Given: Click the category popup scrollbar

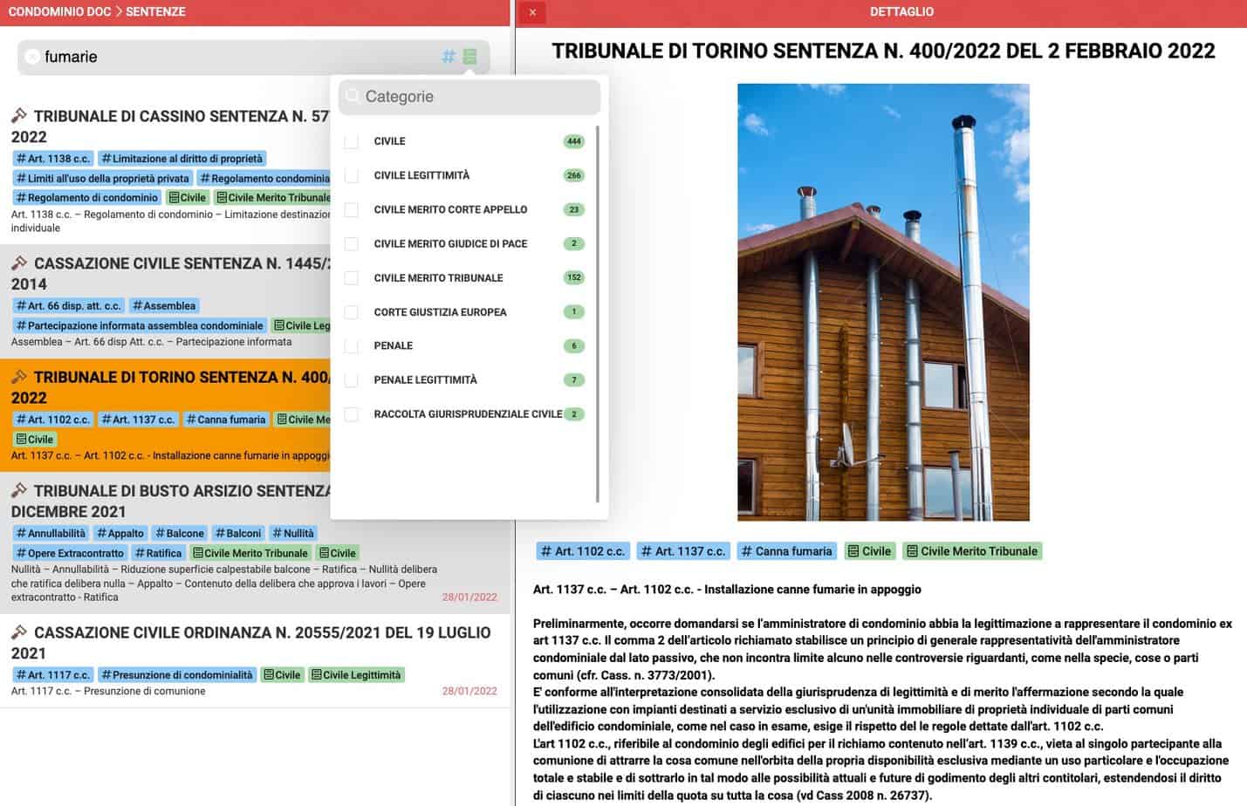Looking at the screenshot, I should [x=598, y=314].
